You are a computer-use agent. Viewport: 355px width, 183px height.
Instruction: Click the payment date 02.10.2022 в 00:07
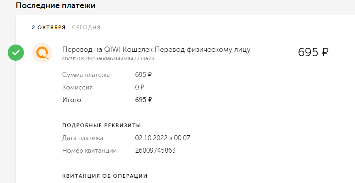pos(163,138)
